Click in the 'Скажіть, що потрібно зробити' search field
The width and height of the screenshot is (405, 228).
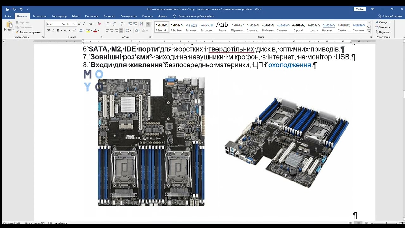196,16
